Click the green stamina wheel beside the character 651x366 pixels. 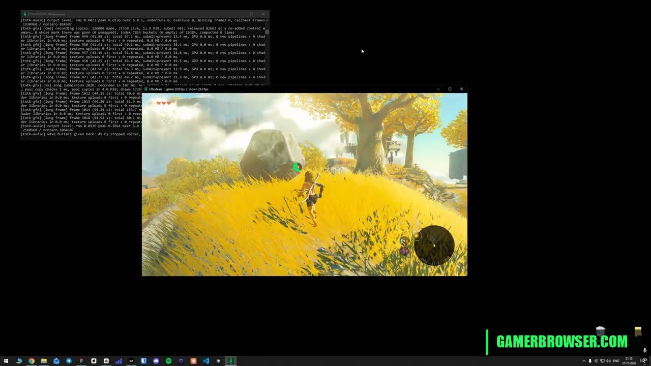pos(297,167)
